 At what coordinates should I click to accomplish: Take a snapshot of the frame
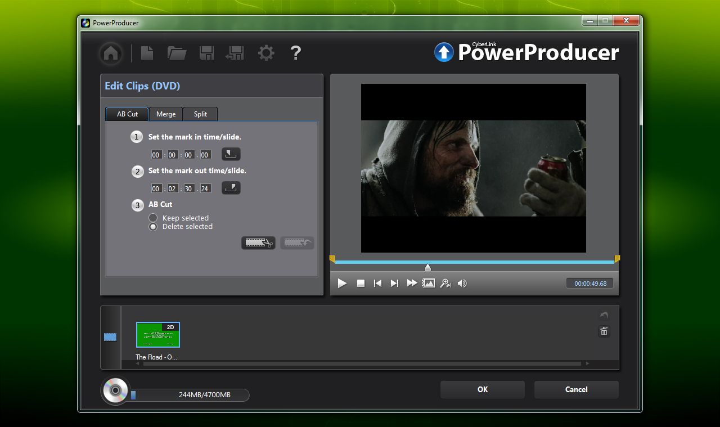pos(429,283)
